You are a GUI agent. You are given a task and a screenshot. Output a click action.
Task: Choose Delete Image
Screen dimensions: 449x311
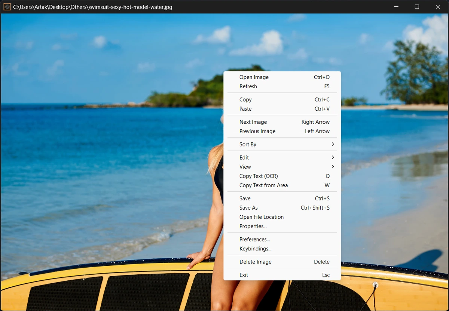[x=282, y=262]
